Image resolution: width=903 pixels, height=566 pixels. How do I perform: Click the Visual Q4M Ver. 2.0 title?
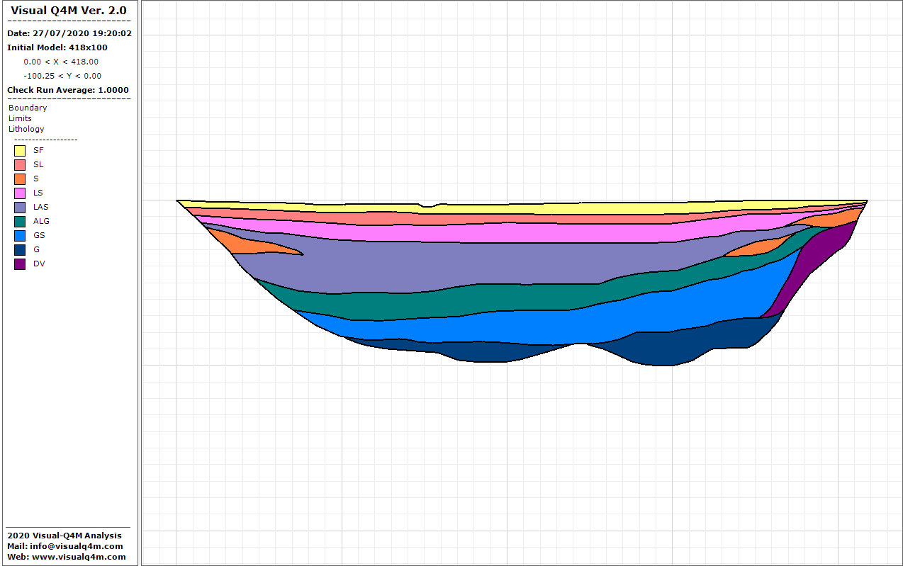[x=69, y=11]
